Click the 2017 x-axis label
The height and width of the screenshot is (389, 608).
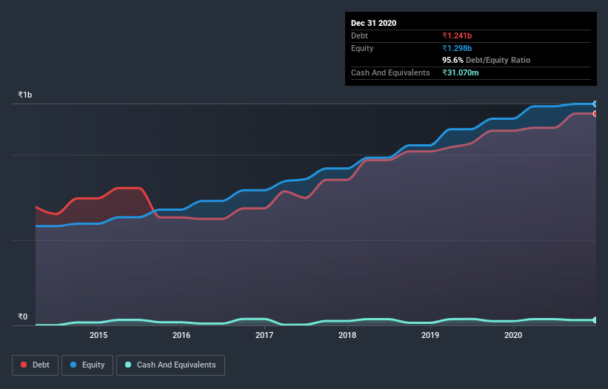point(264,335)
